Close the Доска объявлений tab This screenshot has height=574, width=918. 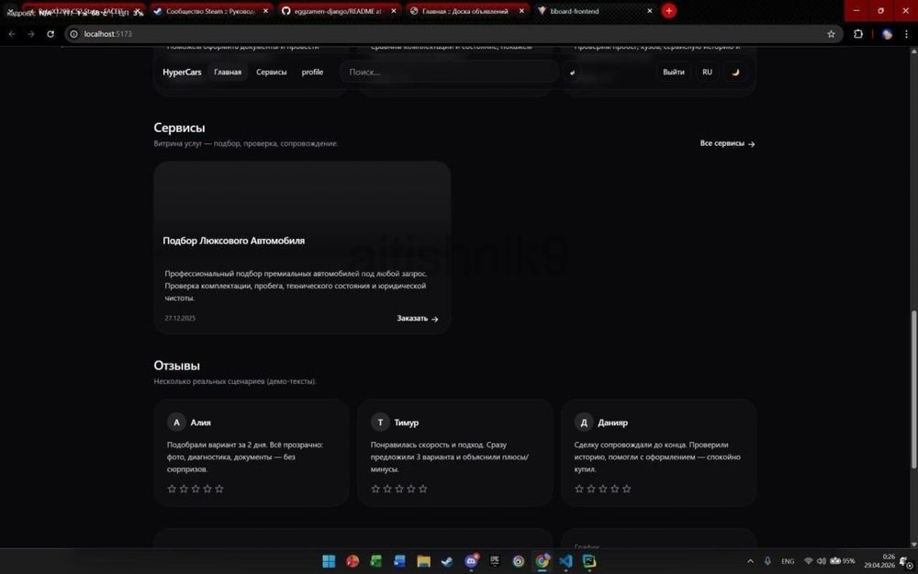pos(521,11)
